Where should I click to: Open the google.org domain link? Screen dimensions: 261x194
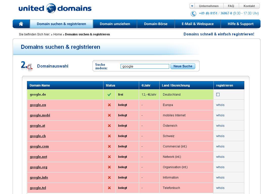click(38, 167)
